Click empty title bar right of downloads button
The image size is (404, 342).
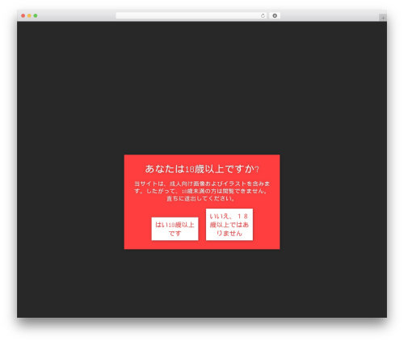click(330, 15)
